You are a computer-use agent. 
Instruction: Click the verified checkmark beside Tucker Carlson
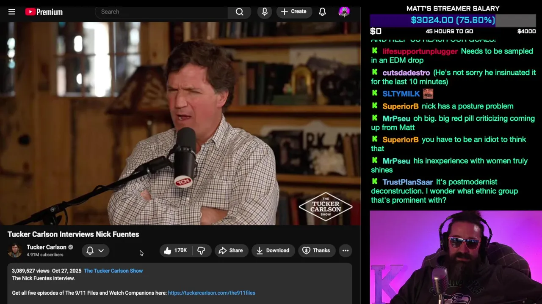71,247
